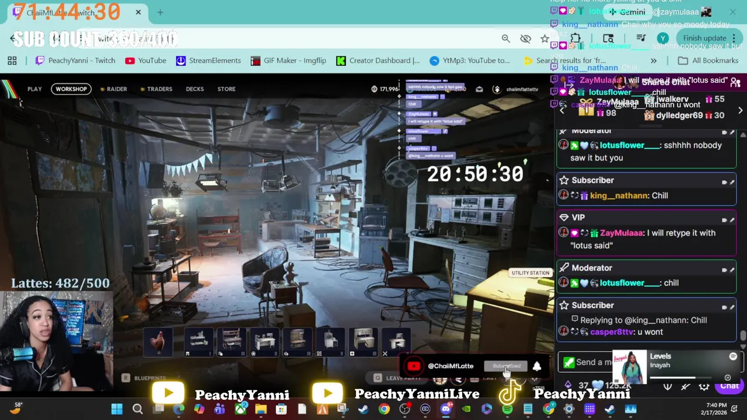Screen dimensions: 747x420
Task: Click next arrow on gift leaderboard
Action: (740, 110)
